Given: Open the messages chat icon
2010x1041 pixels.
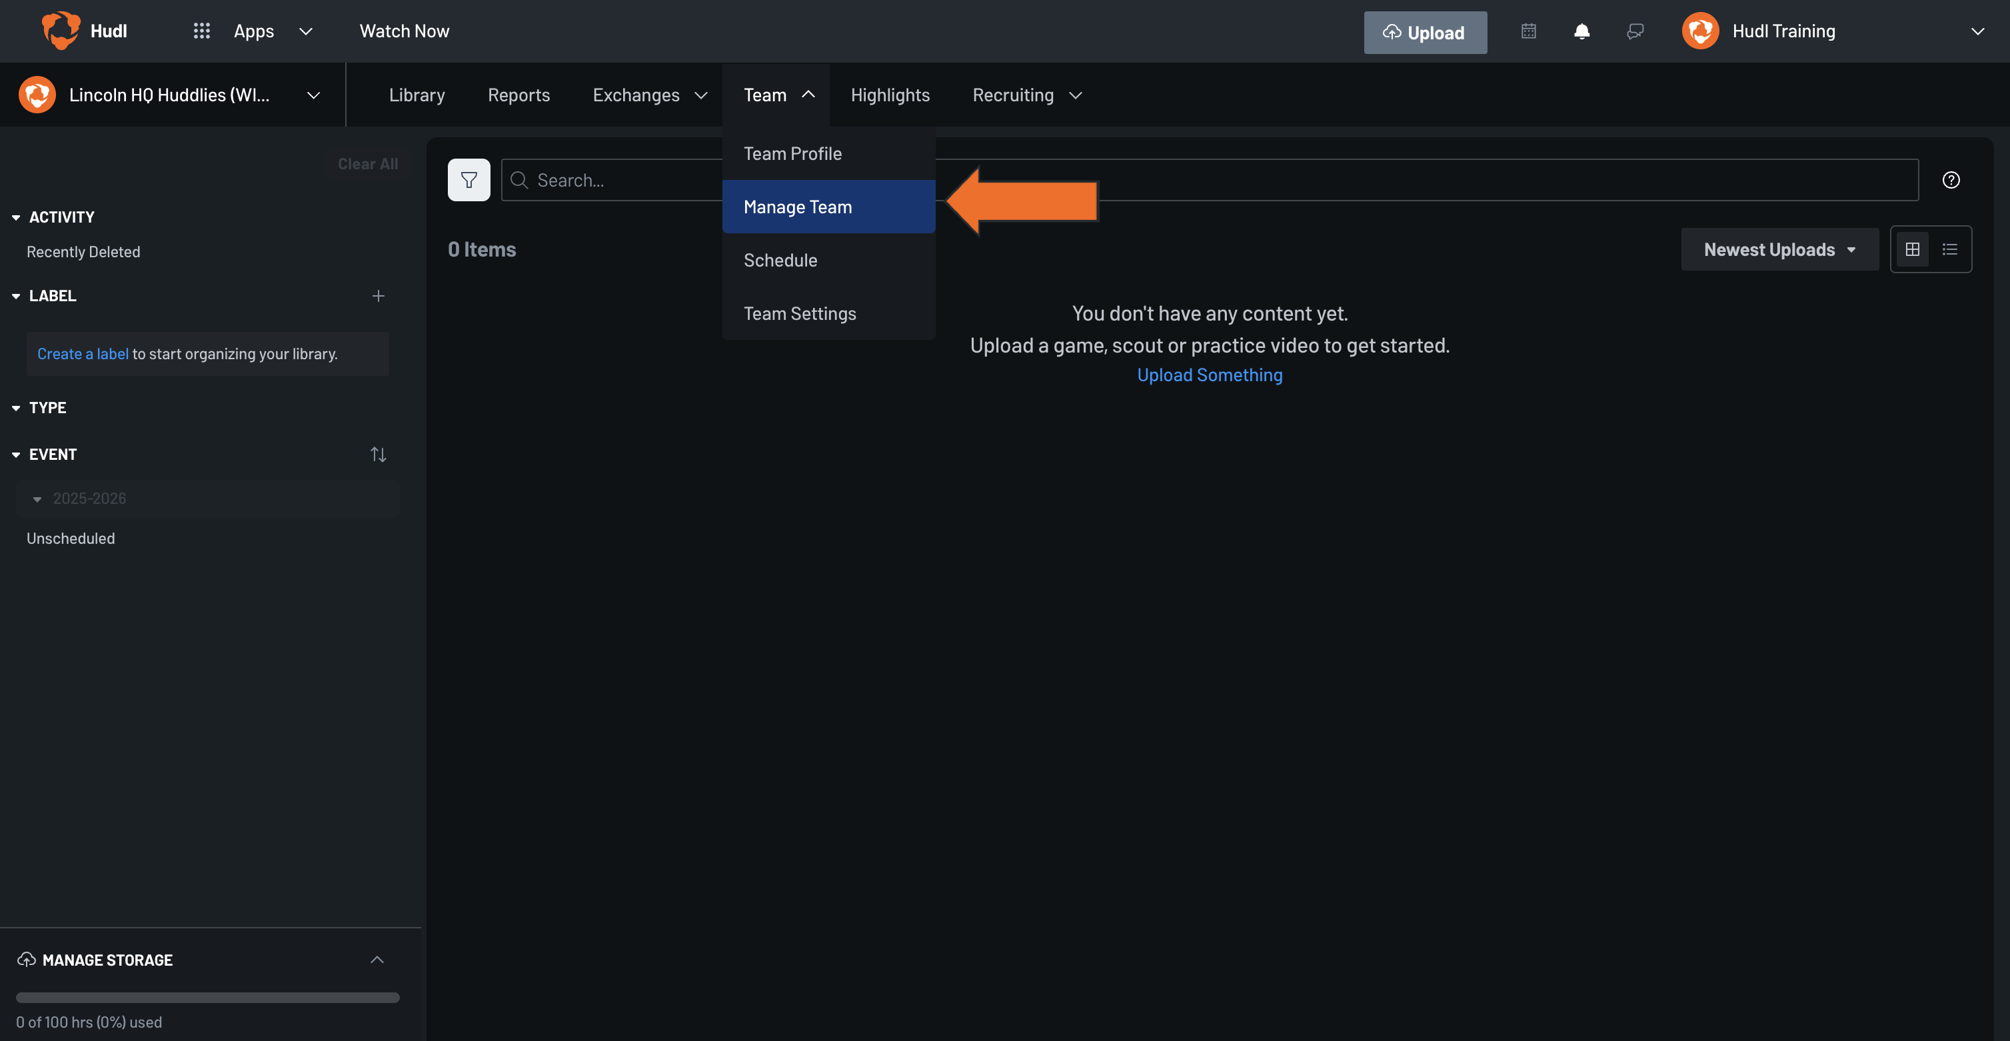Looking at the screenshot, I should [1635, 31].
